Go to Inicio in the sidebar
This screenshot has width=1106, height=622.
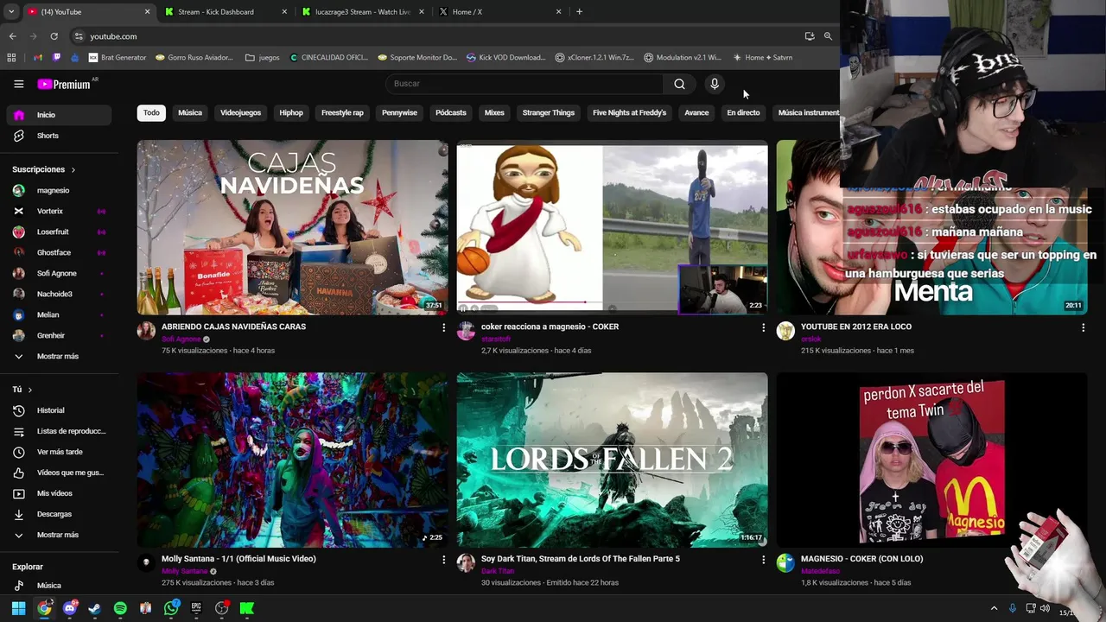[x=59, y=115]
